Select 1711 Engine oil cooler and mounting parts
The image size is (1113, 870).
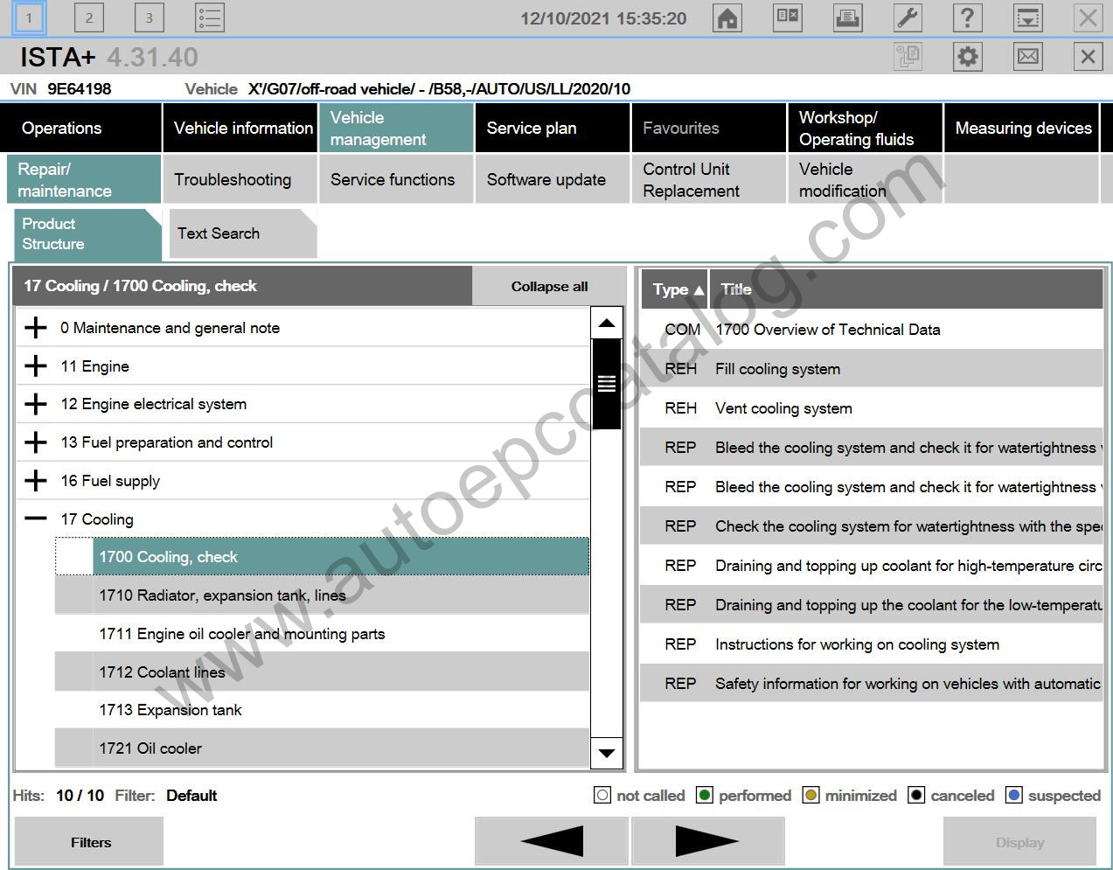pyautogui.click(x=323, y=634)
